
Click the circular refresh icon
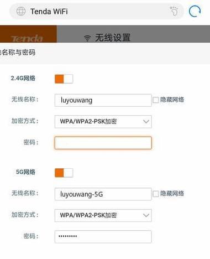[x=195, y=12]
